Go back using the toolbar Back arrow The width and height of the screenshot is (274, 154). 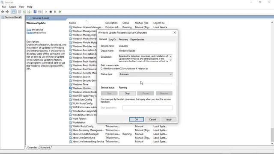(3, 12)
